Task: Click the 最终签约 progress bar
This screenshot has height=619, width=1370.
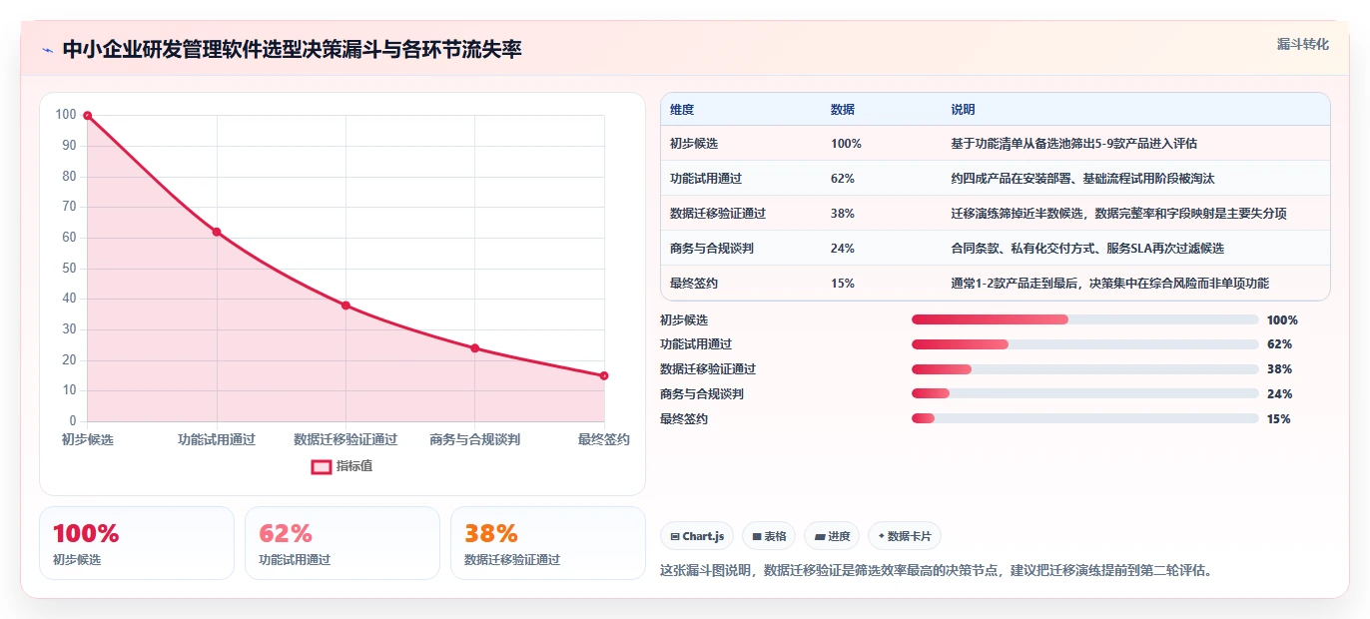Action: [x=1084, y=419]
